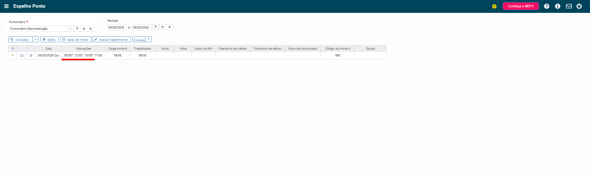Image resolution: width=590 pixels, height=177 pixels.
Task: Click the Trabalhadas 08:00 cell
Action: coord(142,55)
